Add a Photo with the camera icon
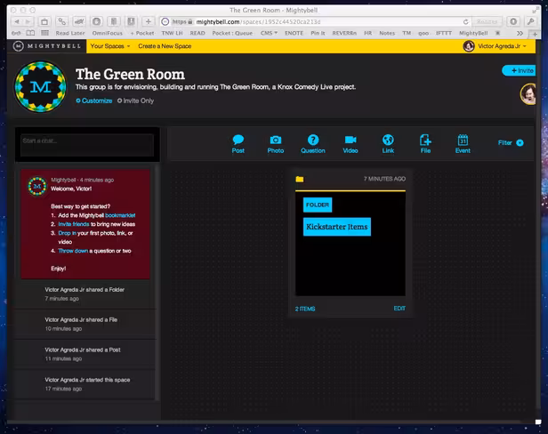 click(x=276, y=141)
